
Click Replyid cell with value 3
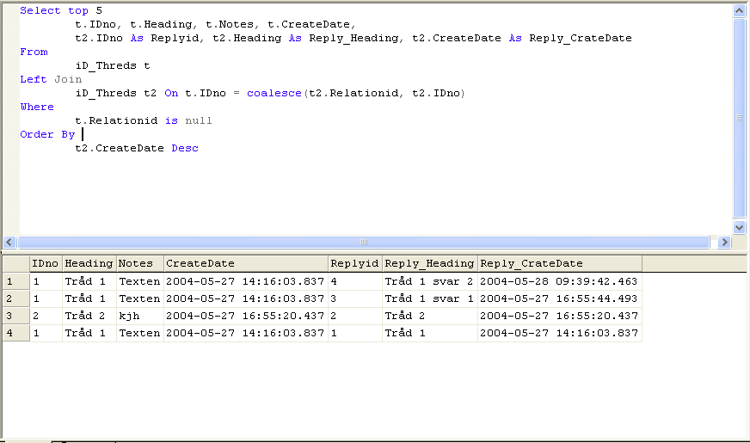point(355,299)
